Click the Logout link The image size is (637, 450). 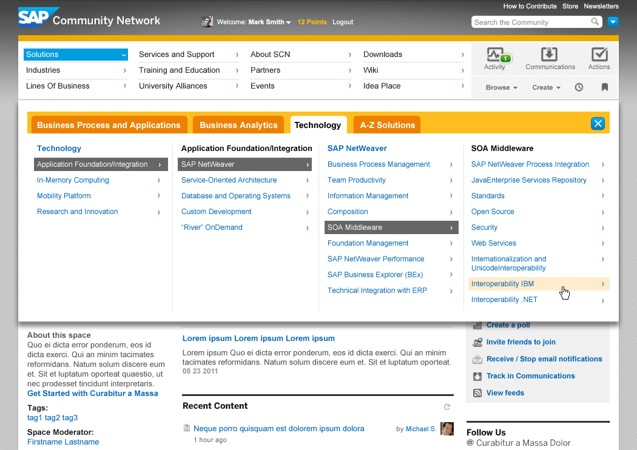343,22
